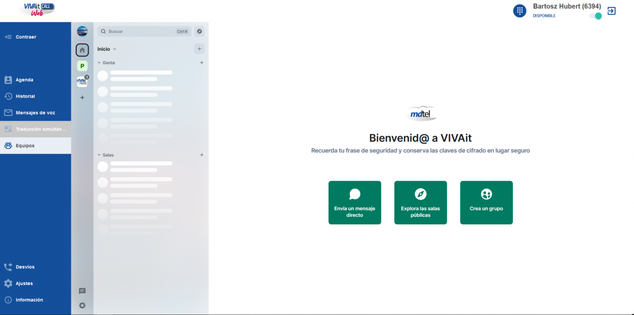Click the Equipos people icon
Screen dimensions: 634x315
(8, 146)
